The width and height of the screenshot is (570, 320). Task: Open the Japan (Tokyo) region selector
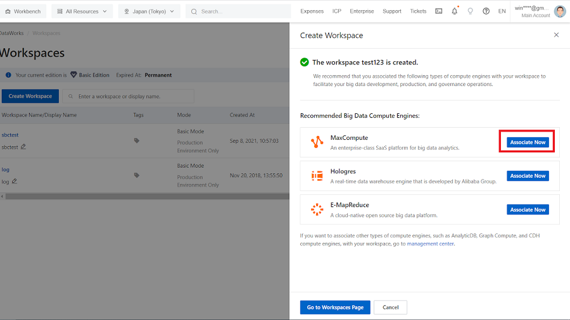[149, 11]
